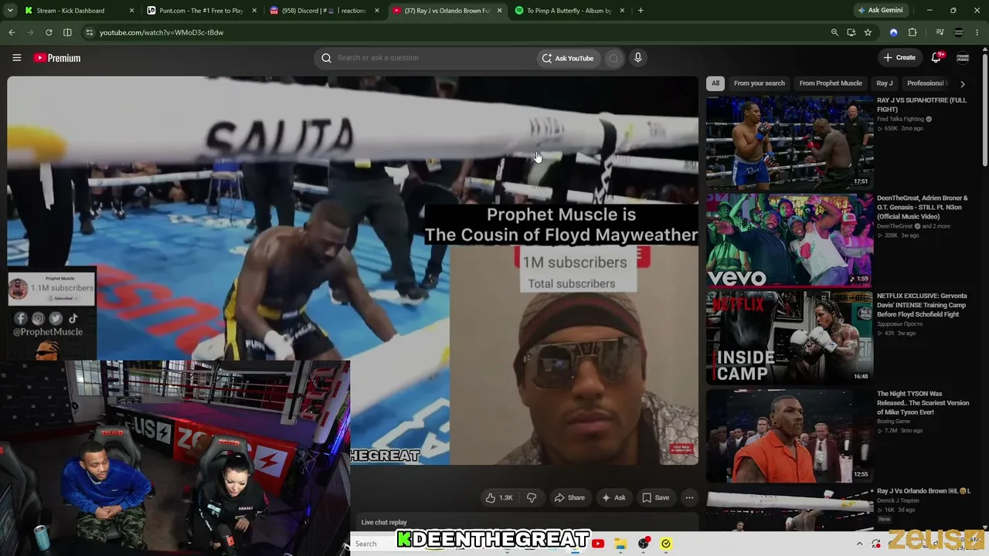Screen dimensions: 989x556
Task: Open File Explorer from the taskbar
Action: 620,544
